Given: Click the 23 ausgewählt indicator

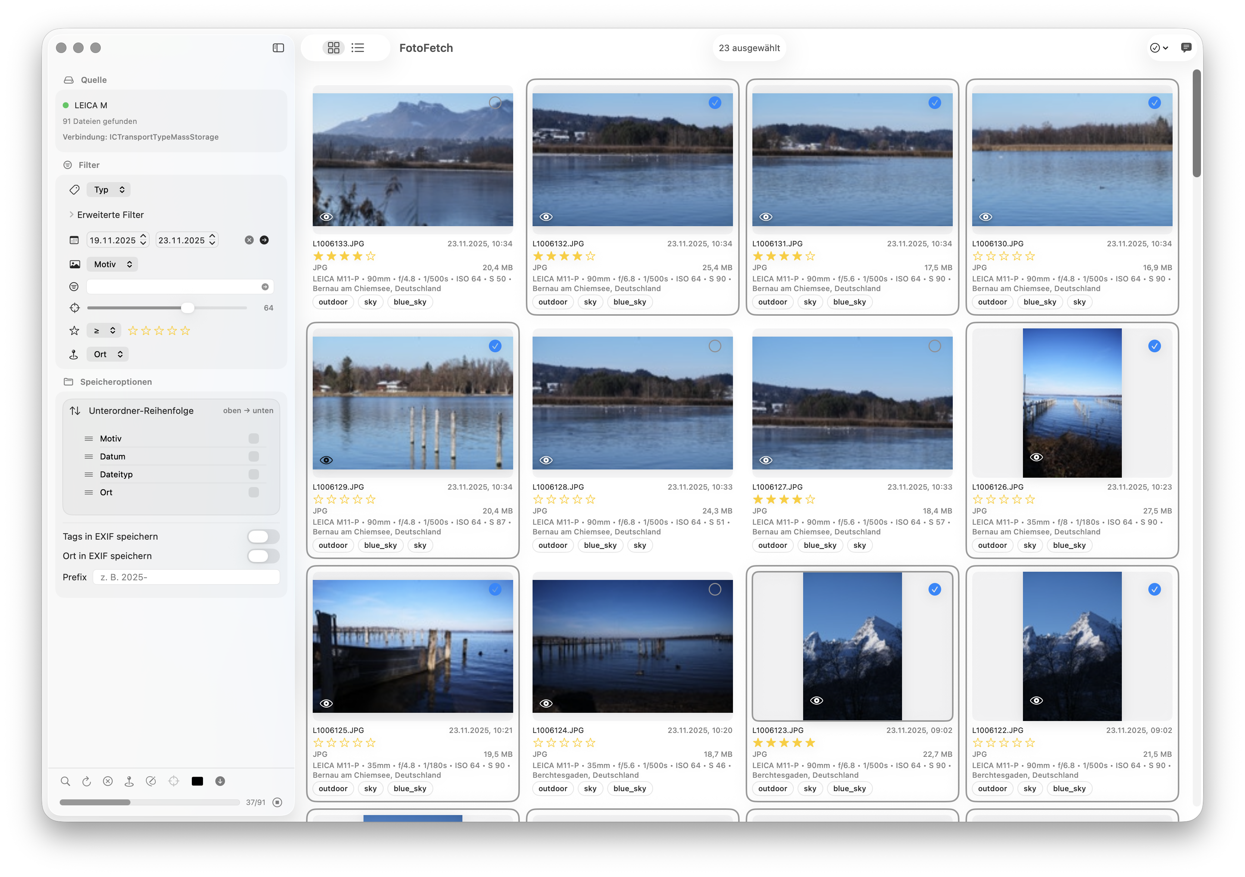Looking at the screenshot, I should (x=749, y=48).
